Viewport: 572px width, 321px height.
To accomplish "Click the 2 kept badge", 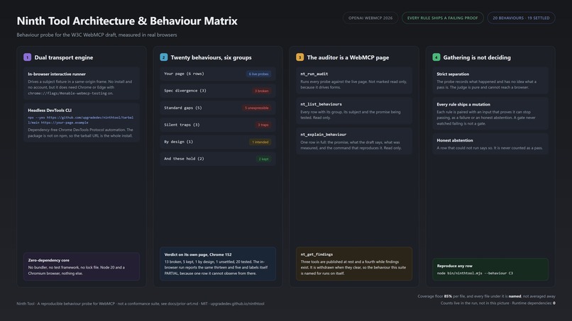I will click(263, 159).
